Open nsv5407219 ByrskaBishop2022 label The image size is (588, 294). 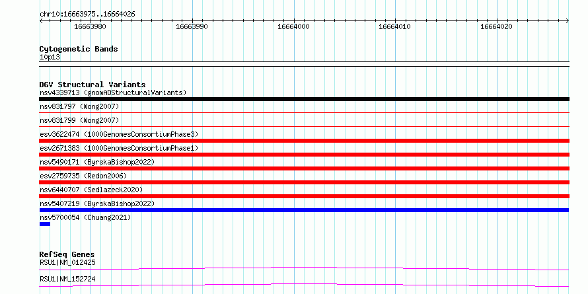click(x=97, y=203)
